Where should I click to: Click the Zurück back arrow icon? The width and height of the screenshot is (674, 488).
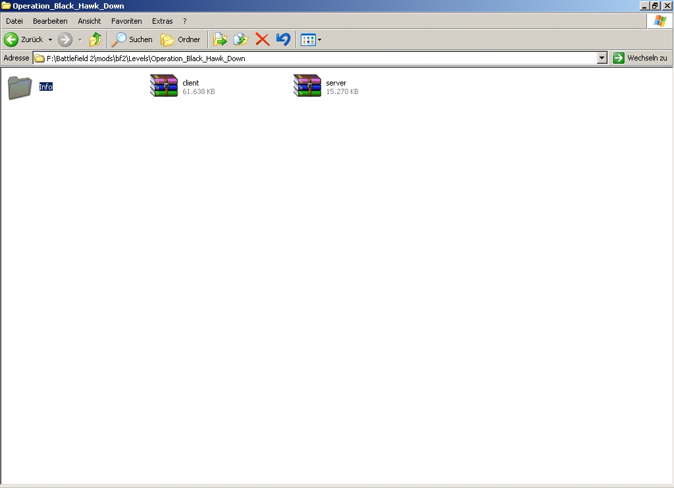click(12, 39)
